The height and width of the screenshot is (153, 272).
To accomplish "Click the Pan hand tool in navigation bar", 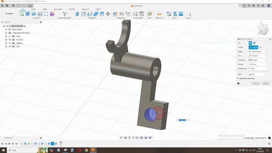I will 129,138.
